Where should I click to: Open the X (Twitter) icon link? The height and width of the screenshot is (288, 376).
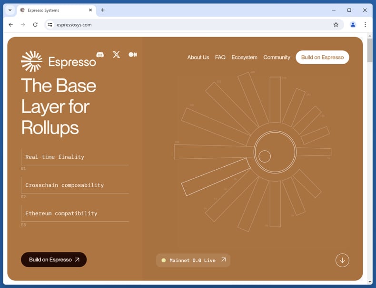[x=116, y=55]
